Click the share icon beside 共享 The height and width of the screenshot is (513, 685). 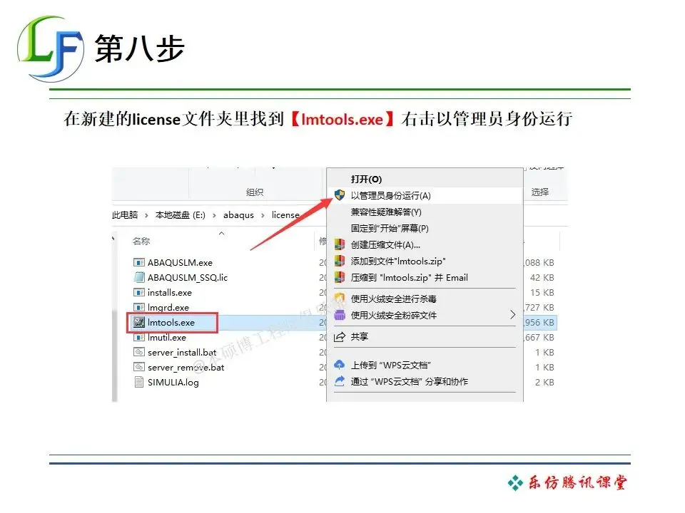pos(340,337)
